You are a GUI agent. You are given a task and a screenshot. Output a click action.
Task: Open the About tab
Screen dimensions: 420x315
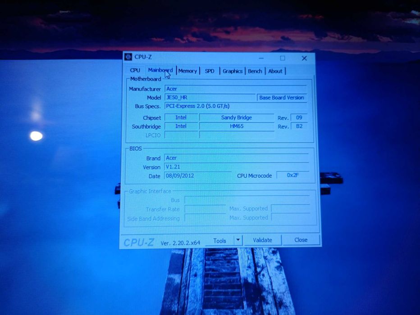coord(275,71)
